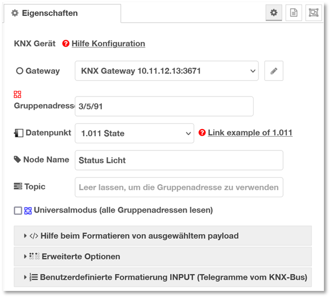This screenshot has height=298, width=331.
Task: Click the Node Name field Status Licht
Action: click(x=179, y=160)
